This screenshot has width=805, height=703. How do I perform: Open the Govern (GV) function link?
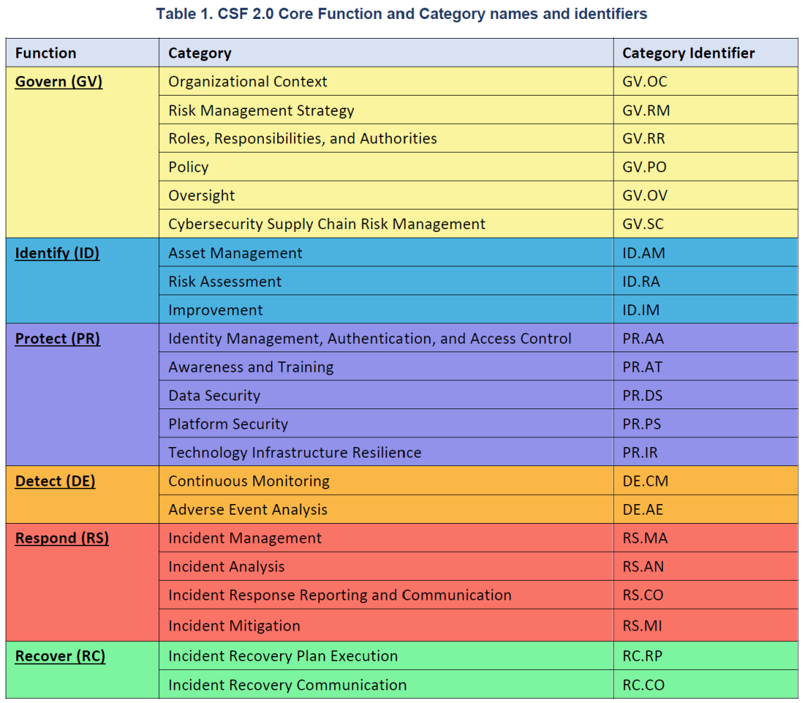tap(58, 82)
